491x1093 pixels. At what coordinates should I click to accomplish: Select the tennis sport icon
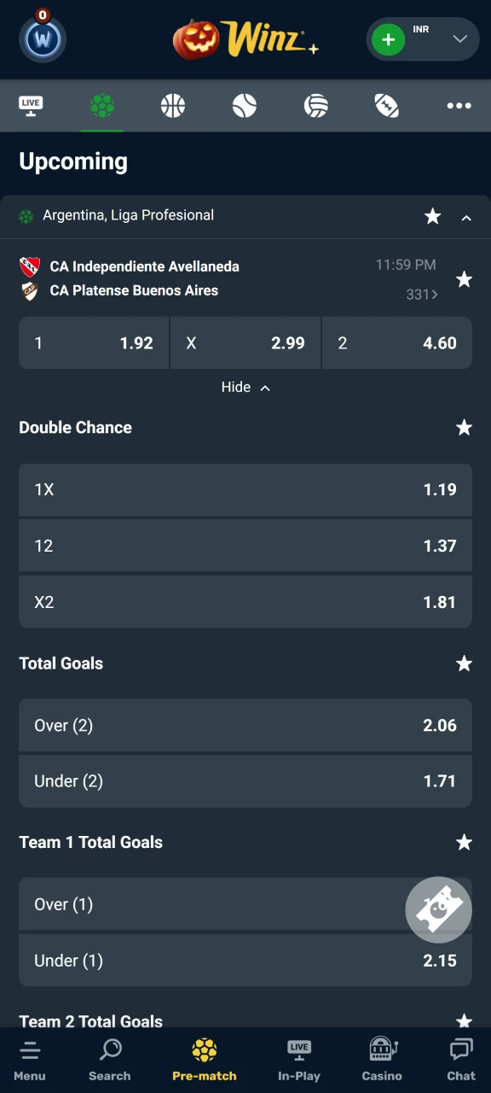245,105
